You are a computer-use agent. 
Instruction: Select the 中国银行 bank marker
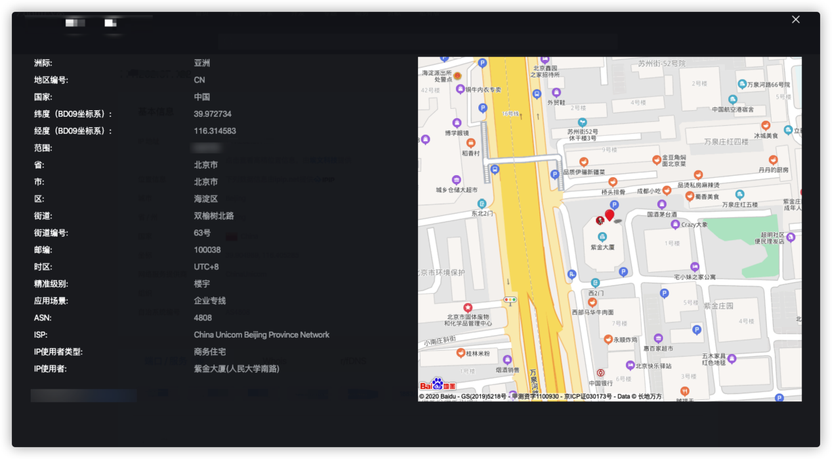tap(601, 372)
